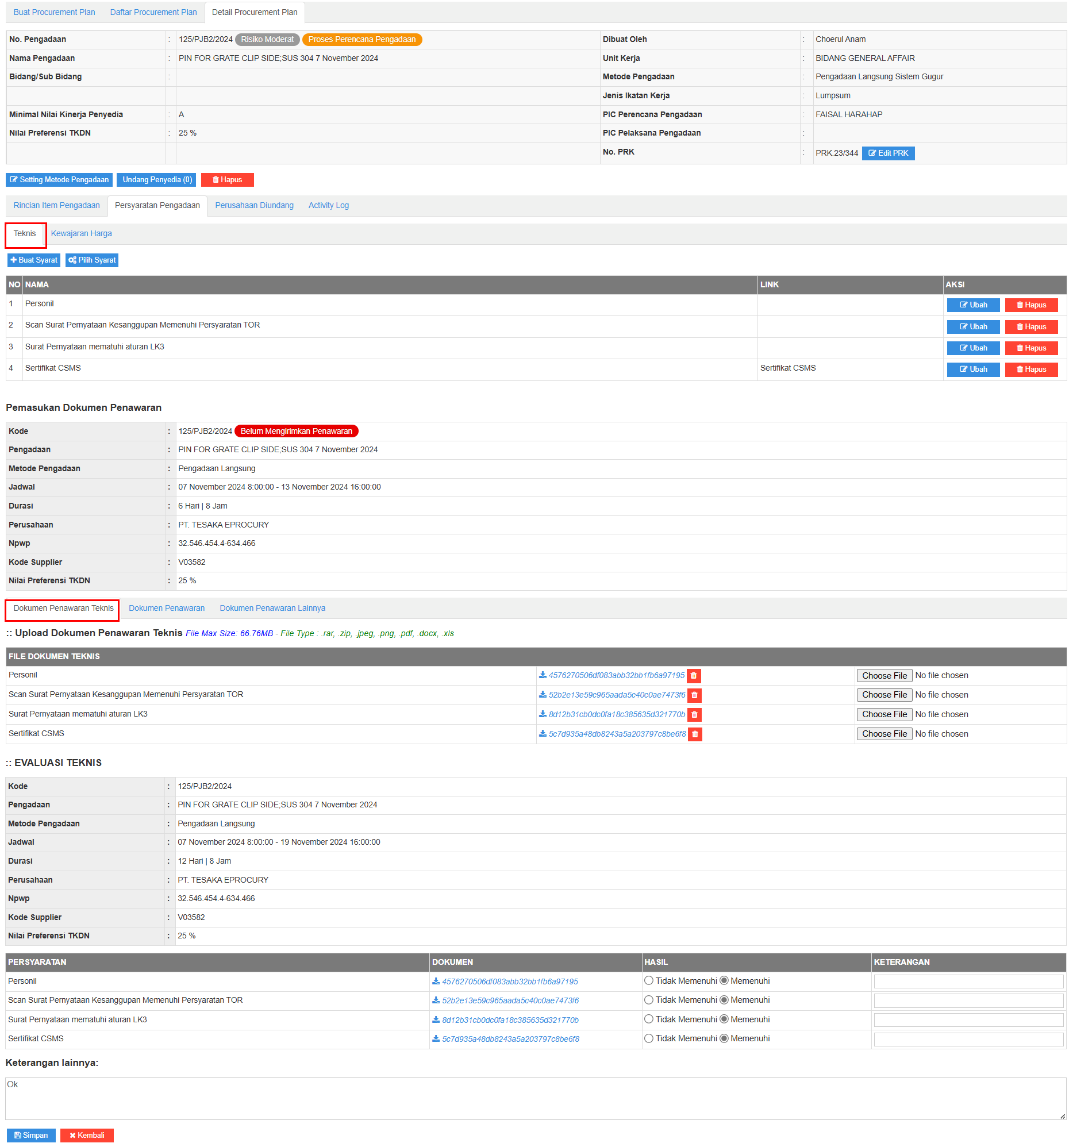
Task: Open Setting Metode Pengadaan
Action: pyautogui.click(x=59, y=180)
